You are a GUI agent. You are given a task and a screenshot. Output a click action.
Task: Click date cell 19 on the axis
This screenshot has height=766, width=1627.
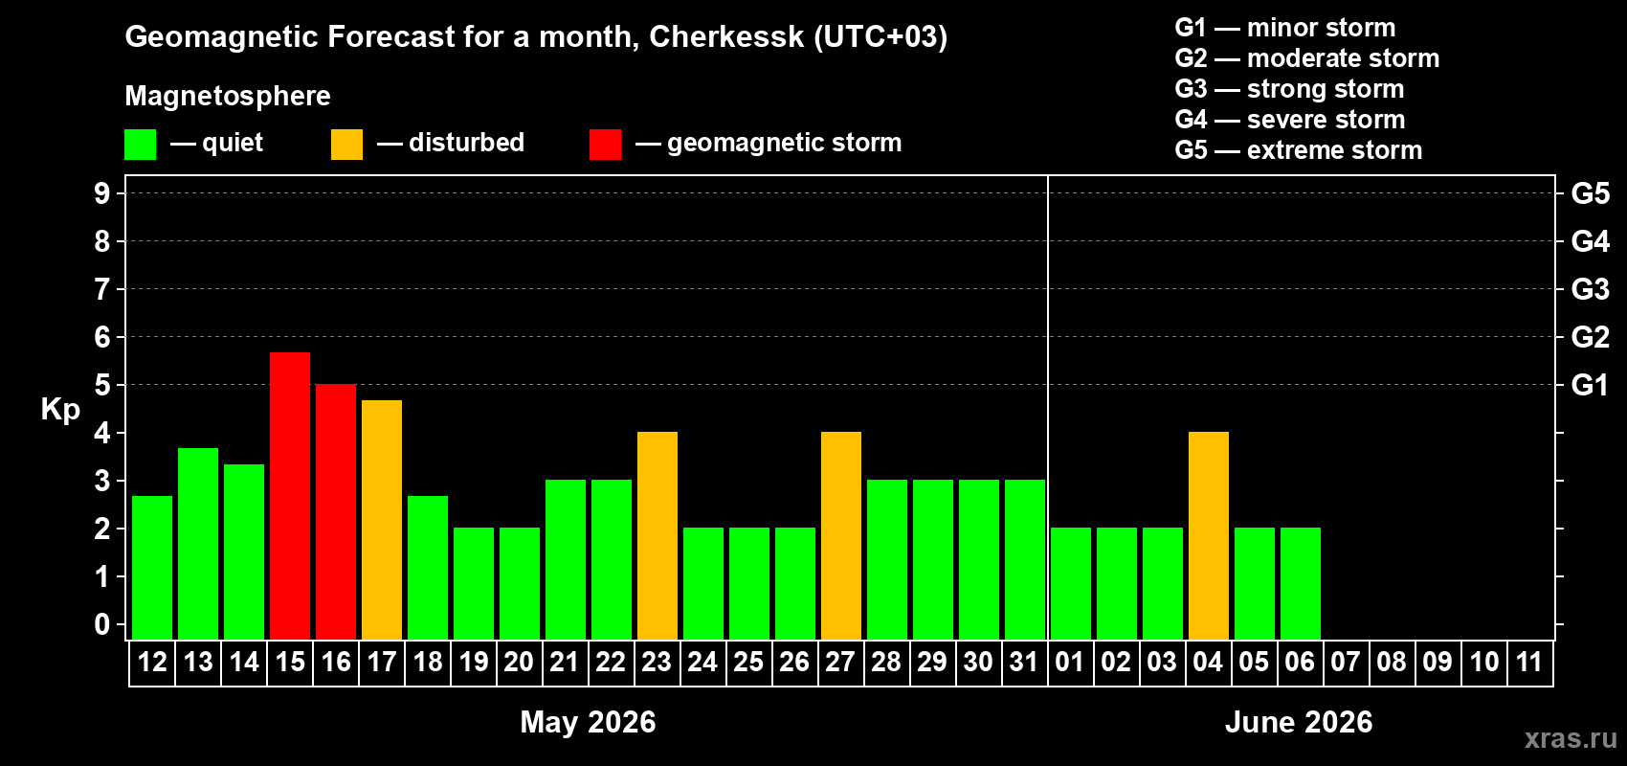[474, 663]
